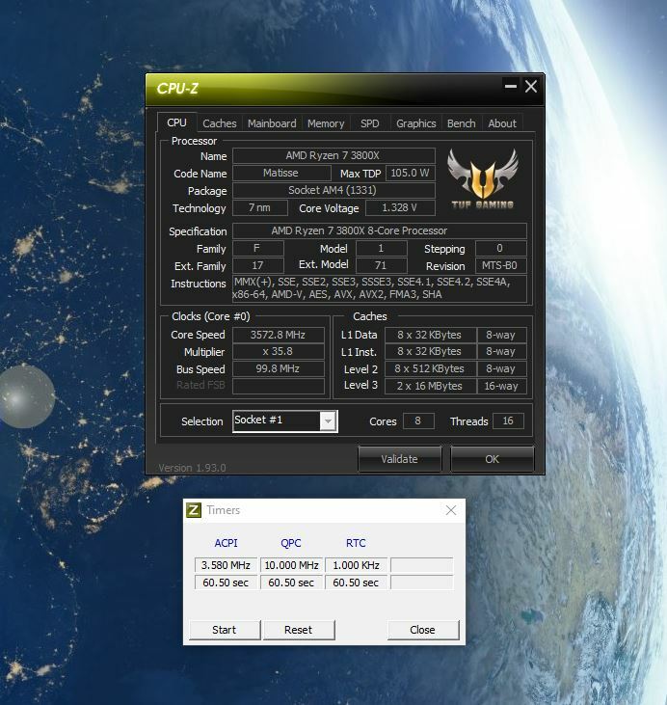Click the RTC 60.50 sec value
Viewport: 667px width, 705px height.
tap(356, 583)
